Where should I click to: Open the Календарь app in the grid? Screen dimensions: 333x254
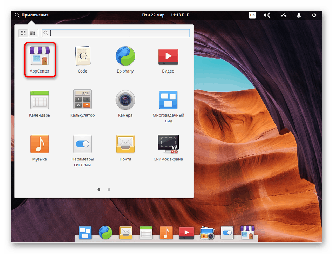(40, 104)
